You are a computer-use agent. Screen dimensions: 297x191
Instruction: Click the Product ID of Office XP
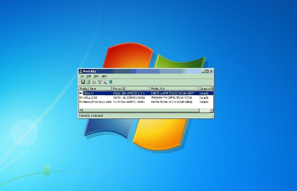pos(129,93)
